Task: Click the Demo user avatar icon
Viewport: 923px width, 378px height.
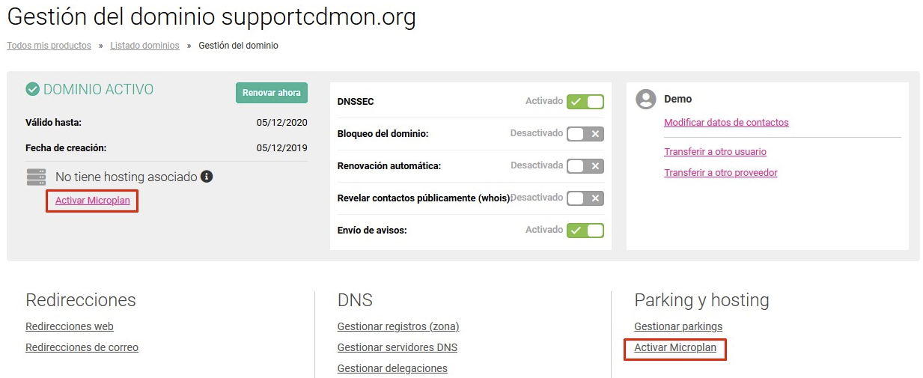Action: (645, 99)
